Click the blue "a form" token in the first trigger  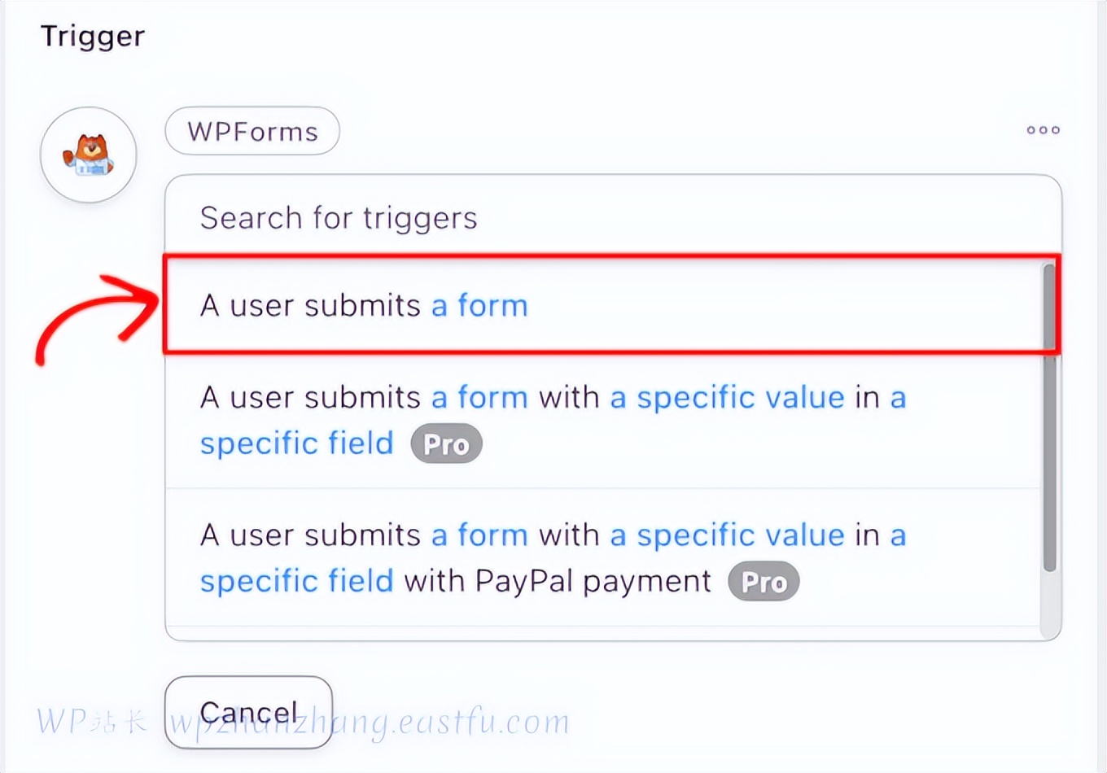(479, 306)
